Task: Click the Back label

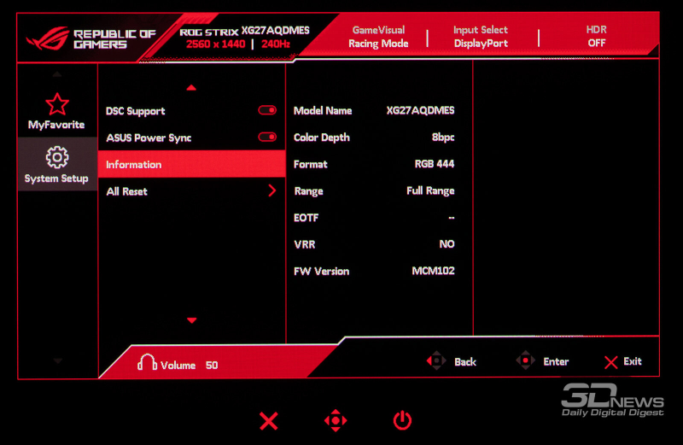Action: [x=465, y=362]
